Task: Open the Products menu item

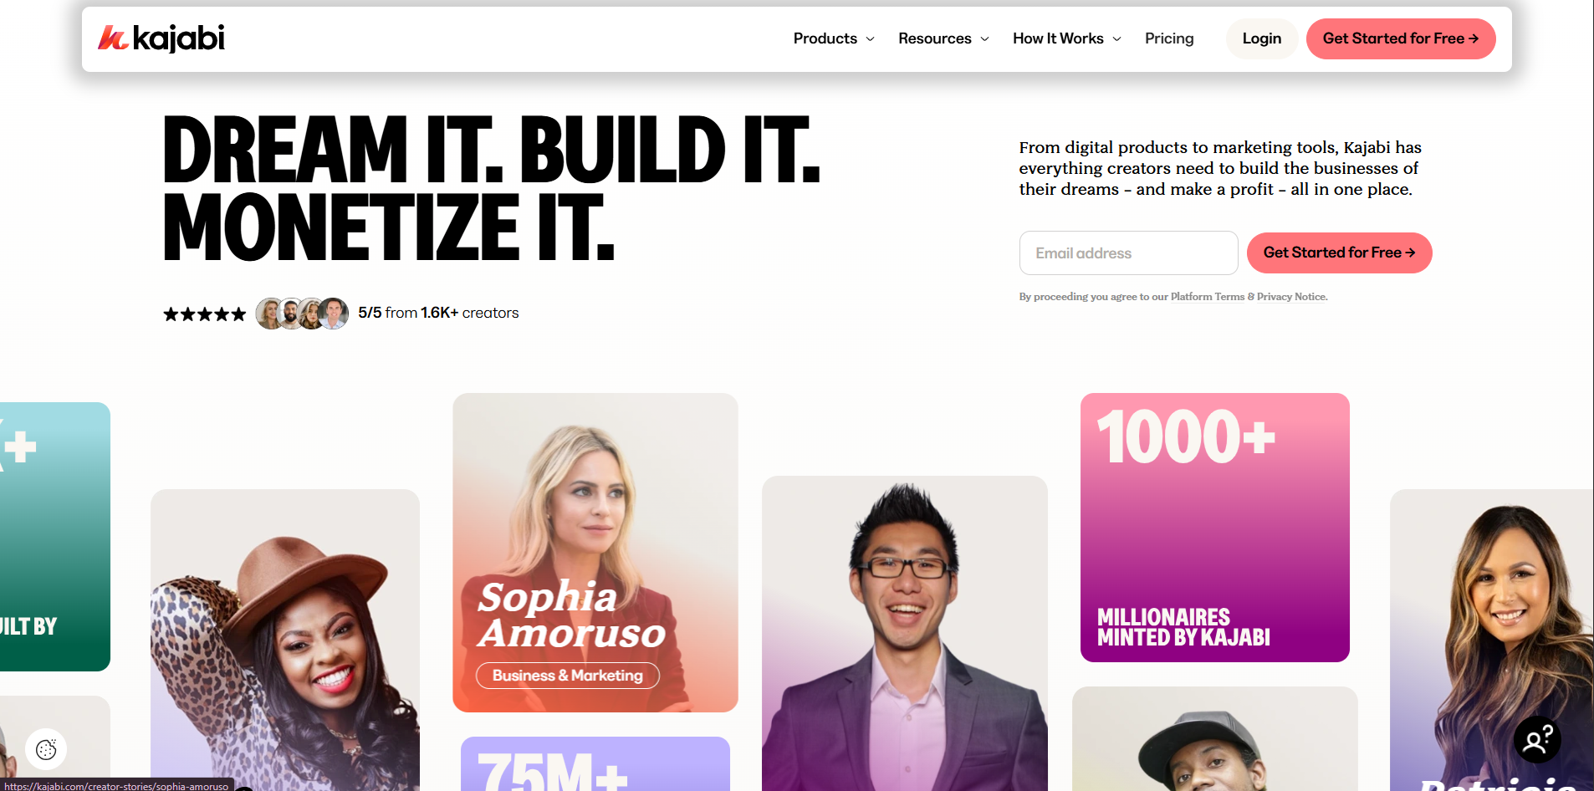Action: pos(825,38)
